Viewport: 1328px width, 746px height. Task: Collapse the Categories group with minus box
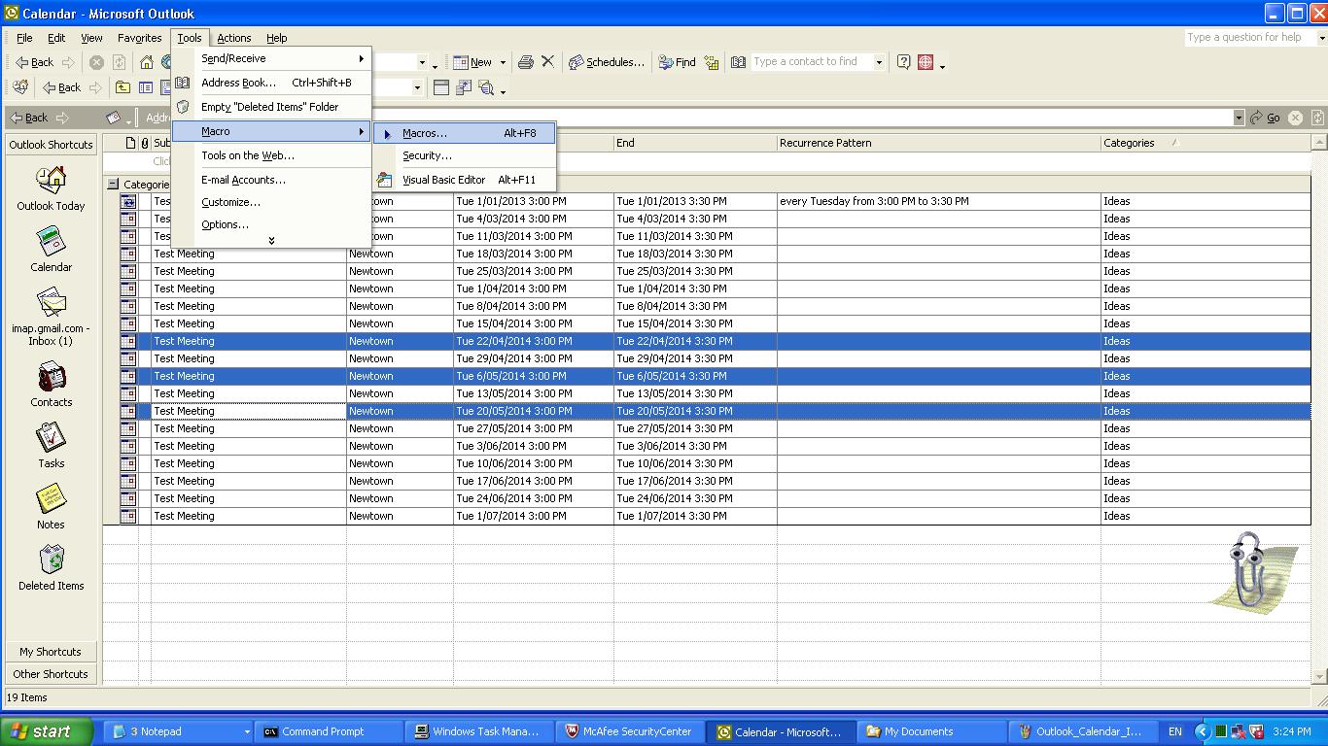113,184
